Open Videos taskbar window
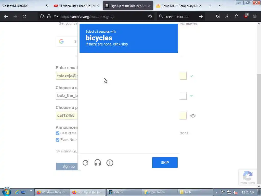Image resolution: width=261 pixels, height=196 pixels. (x=124, y=192)
